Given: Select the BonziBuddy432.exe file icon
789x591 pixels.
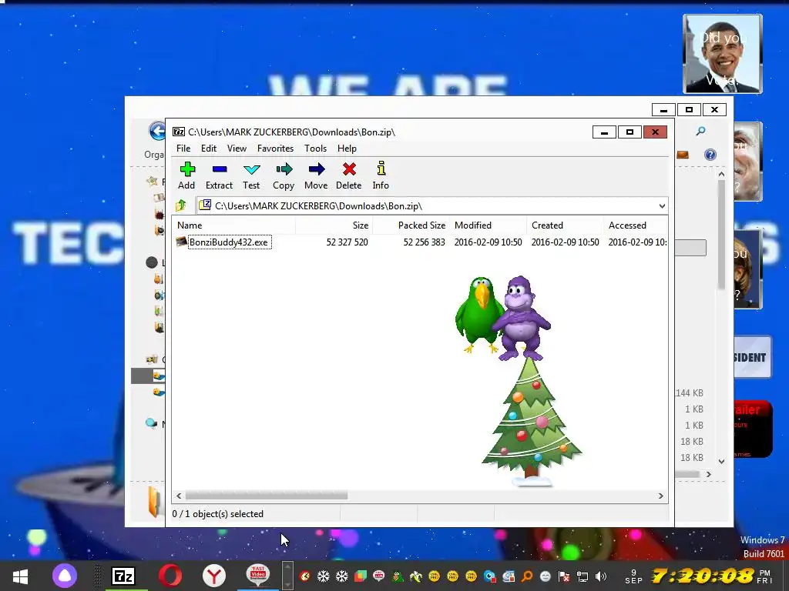Looking at the screenshot, I should tap(181, 242).
